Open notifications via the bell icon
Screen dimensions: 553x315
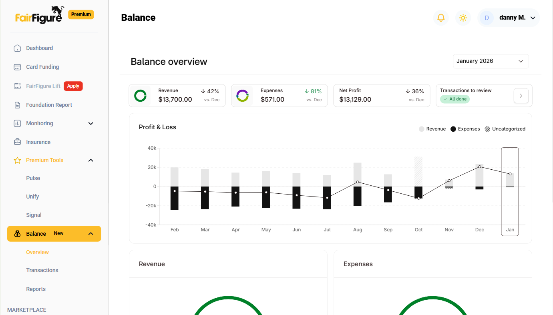click(441, 18)
